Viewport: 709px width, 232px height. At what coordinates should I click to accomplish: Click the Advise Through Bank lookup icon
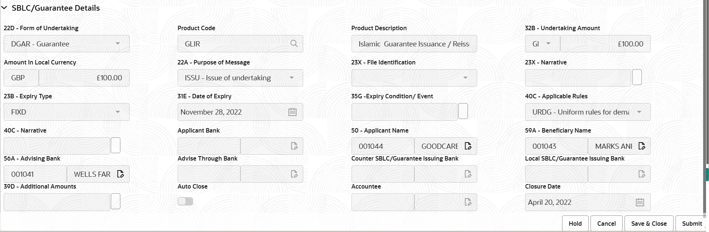[294, 174]
